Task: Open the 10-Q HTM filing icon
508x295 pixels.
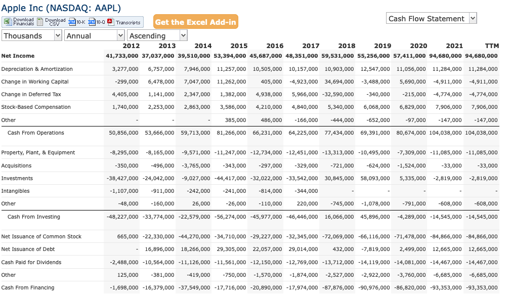Action: coord(92,22)
